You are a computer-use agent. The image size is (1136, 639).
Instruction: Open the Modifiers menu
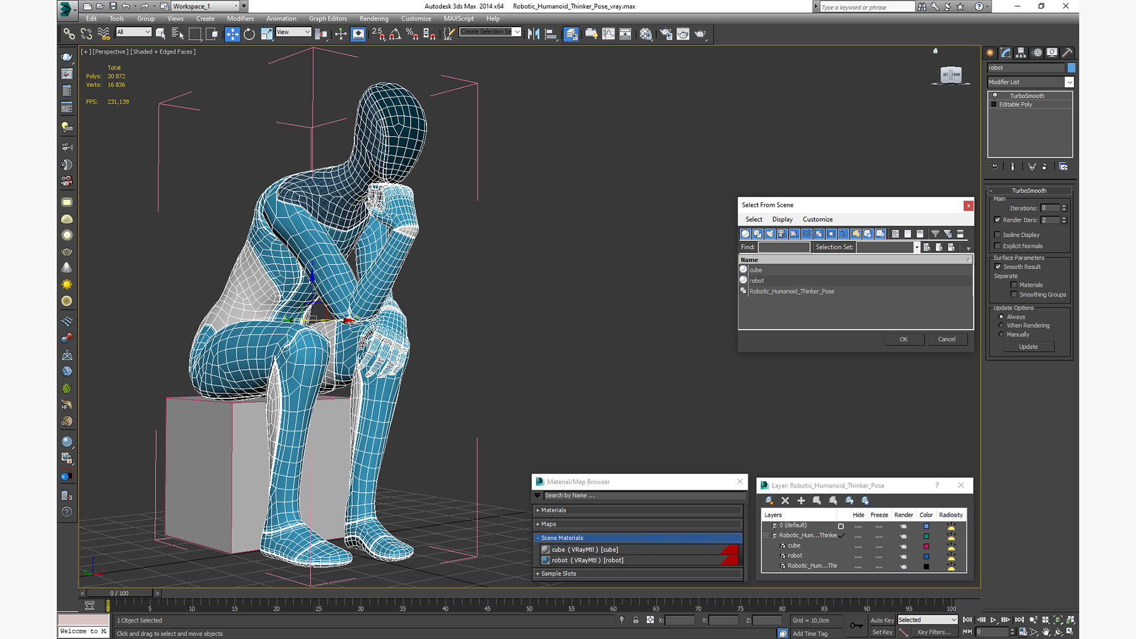pos(240,19)
